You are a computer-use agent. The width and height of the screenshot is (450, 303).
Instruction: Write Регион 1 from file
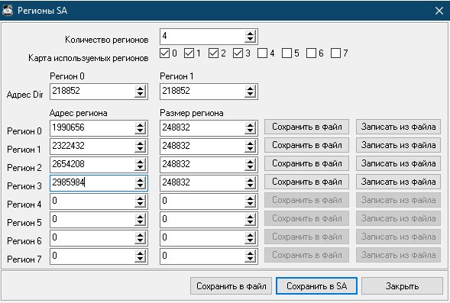coord(398,145)
